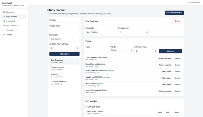Delete the Hash tables 50 min schedule entry
The width and height of the screenshot is (203, 117).
pyautogui.click(x=176, y=112)
